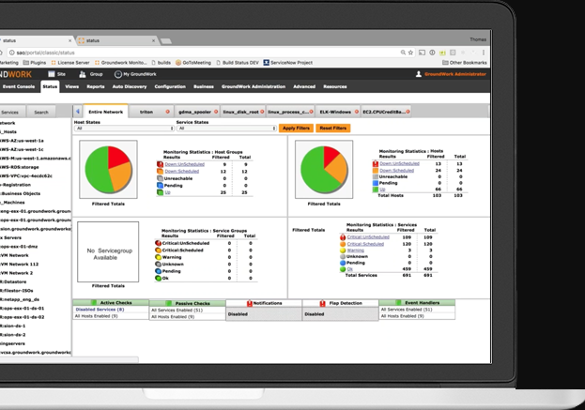The width and height of the screenshot is (585, 410).
Task: Open Disabled Services (8) link
Action: (100, 310)
